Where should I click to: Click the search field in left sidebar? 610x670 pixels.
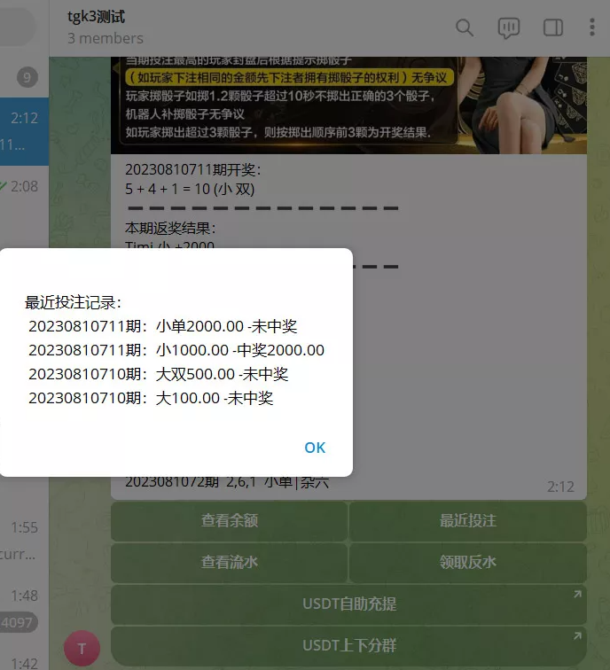point(18,27)
